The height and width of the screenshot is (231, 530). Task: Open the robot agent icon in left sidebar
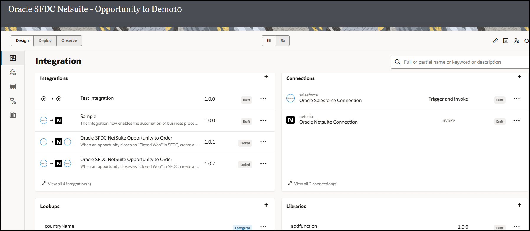click(x=13, y=72)
